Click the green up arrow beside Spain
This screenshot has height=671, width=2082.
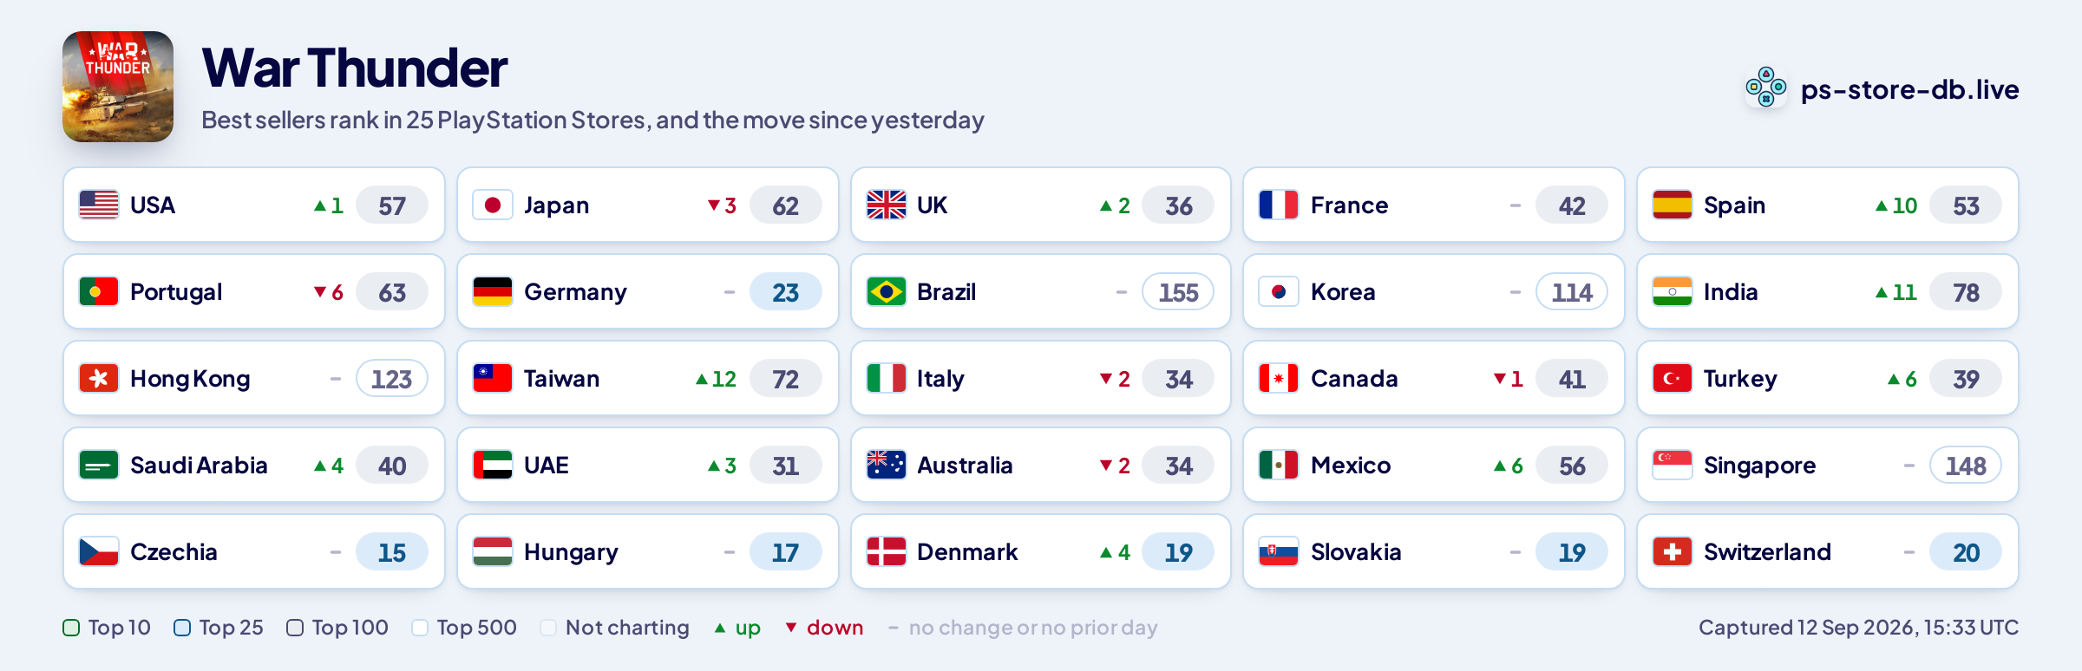[1881, 205]
